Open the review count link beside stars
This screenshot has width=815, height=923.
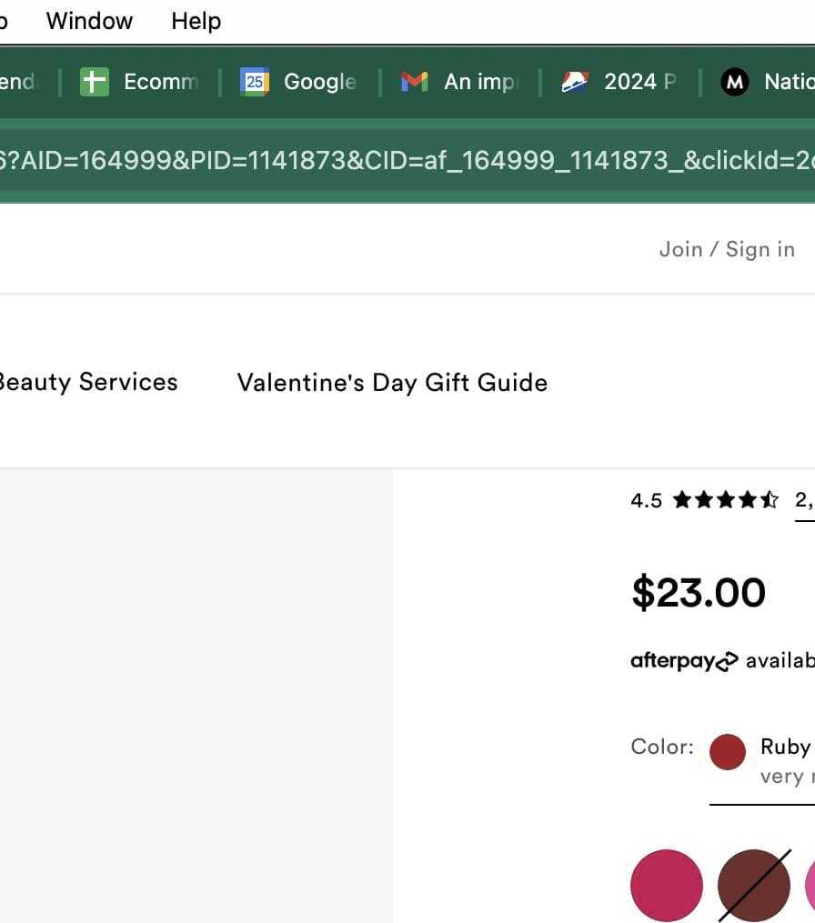click(x=804, y=499)
